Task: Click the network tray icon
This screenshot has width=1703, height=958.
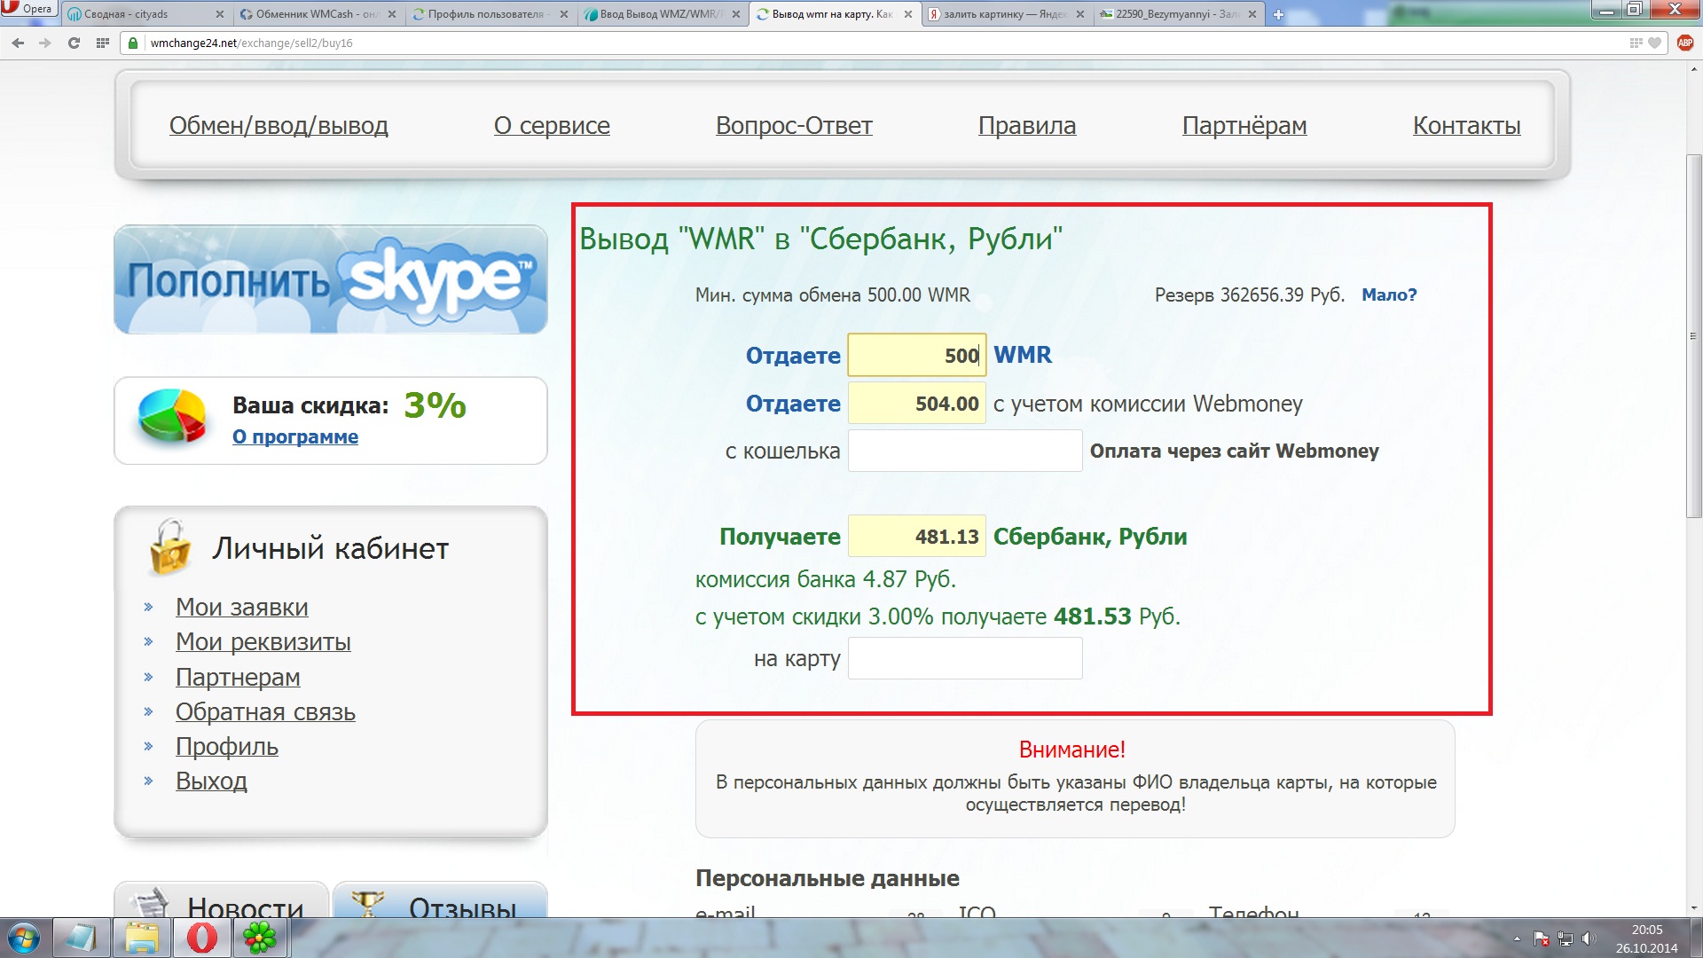Action: tap(1566, 938)
